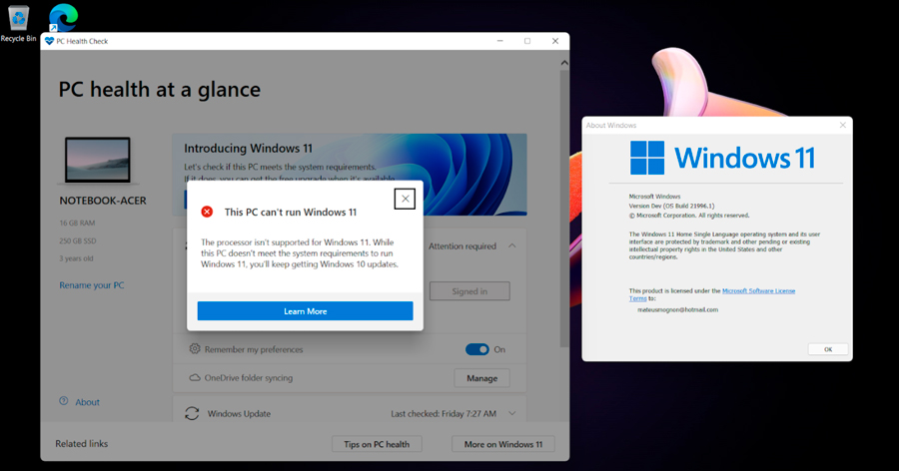Open More on Windows 11

click(x=503, y=444)
